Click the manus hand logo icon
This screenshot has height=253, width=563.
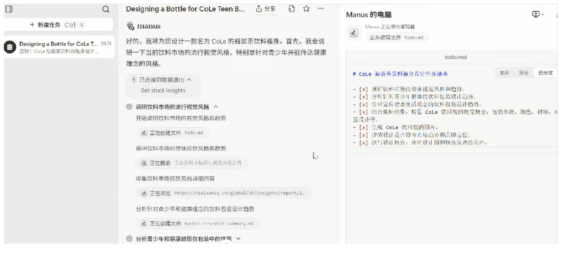click(130, 26)
